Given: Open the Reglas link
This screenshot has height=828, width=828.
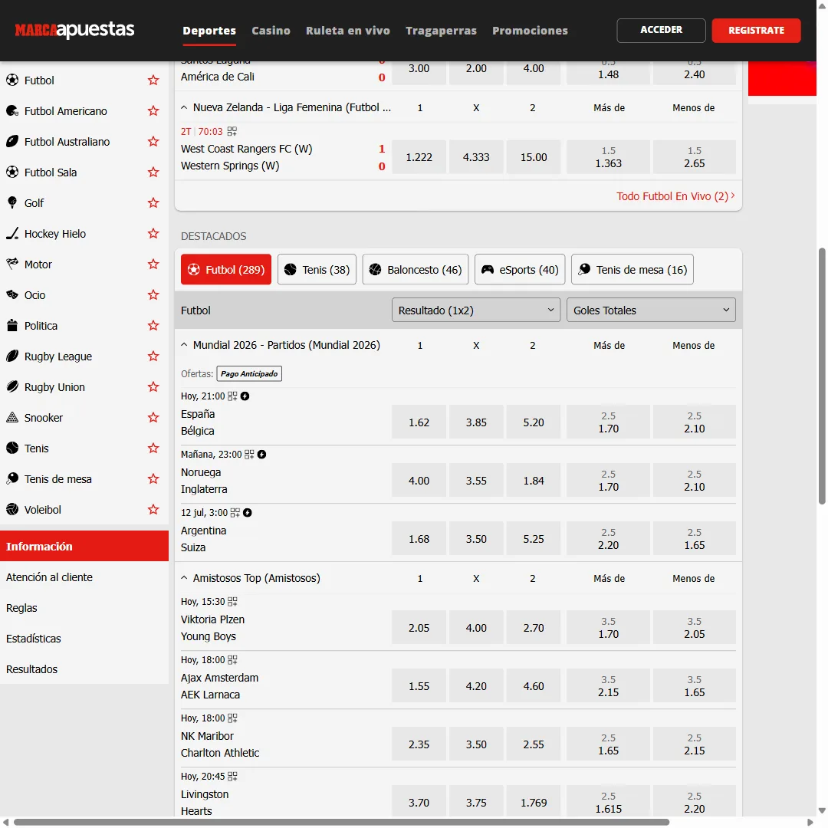Looking at the screenshot, I should 21,608.
